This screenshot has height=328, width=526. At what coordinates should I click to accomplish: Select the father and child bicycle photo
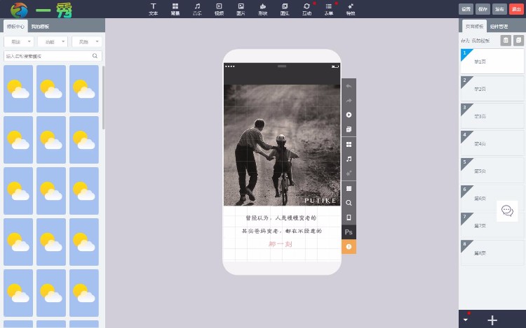click(x=282, y=145)
